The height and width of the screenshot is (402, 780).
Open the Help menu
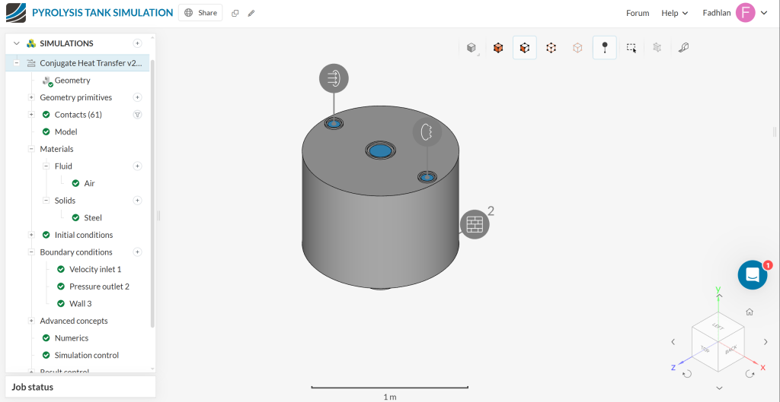674,13
